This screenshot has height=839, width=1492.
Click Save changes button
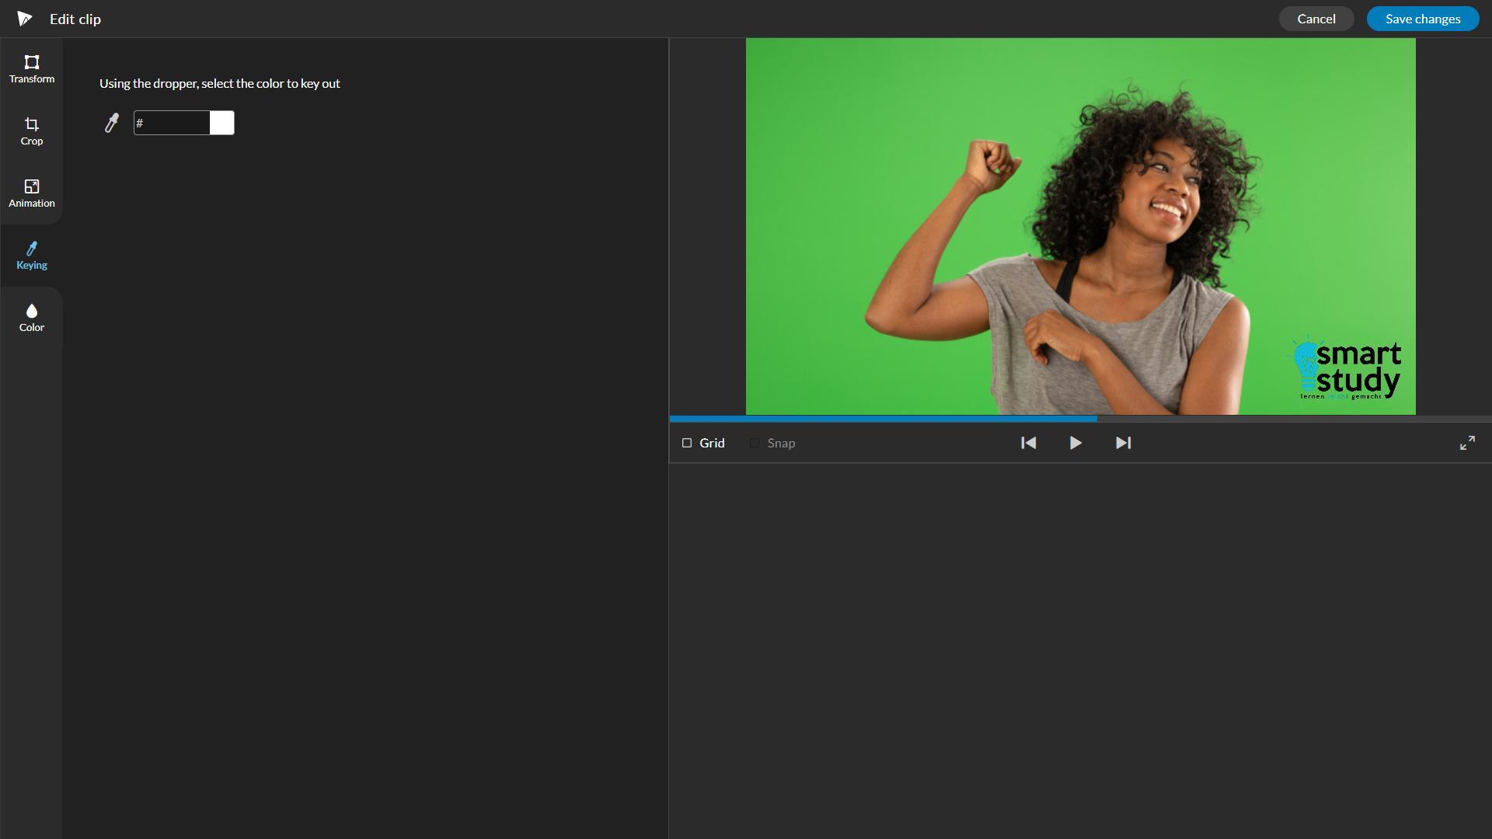(x=1422, y=19)
